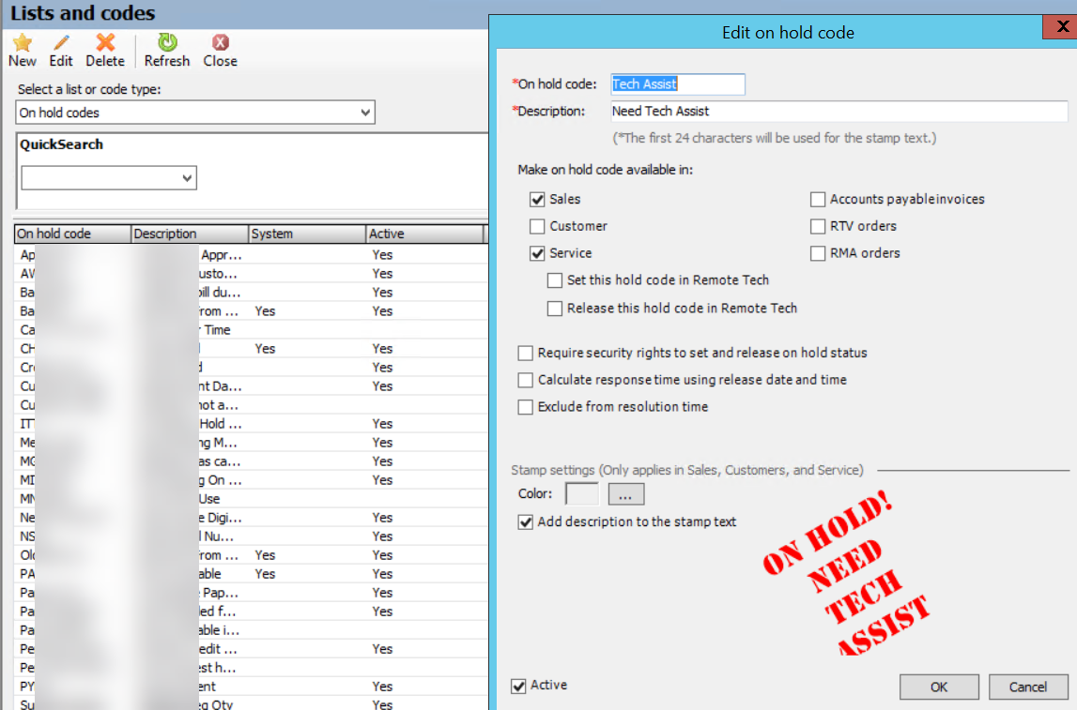Viewport: 1077px width, 710px height.
Task: Click the Refresh icon
Action: click(x=167, y=42)
